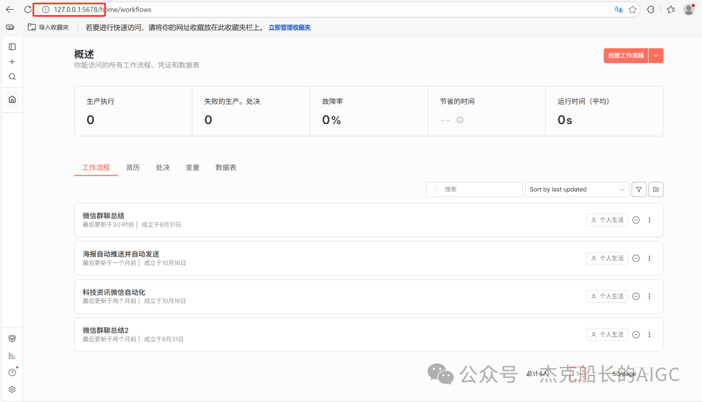Open the browser extensions puzzle icon

click(x=651, y=9)
